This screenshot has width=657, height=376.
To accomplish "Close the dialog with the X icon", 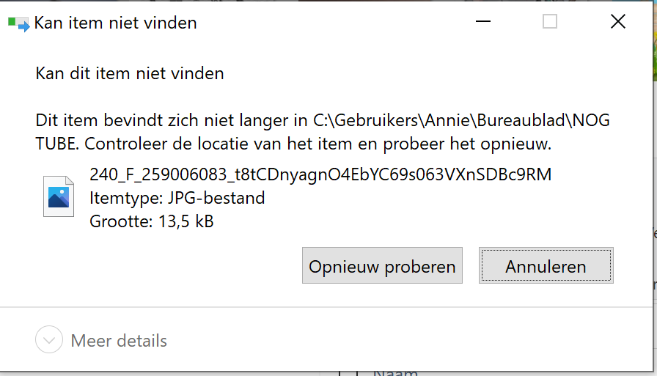I will (x=618, y=21).
